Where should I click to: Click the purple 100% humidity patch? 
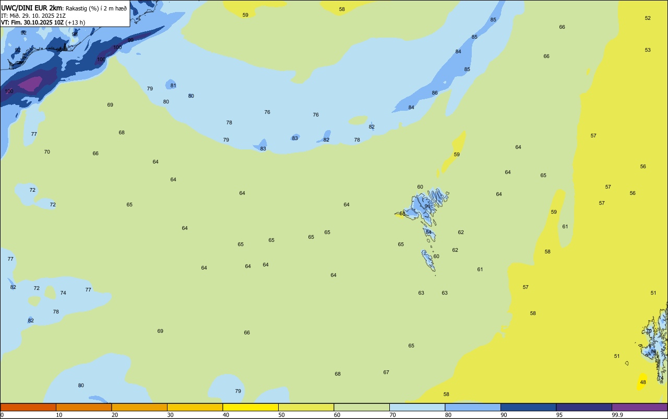click(x=30, y=84)
